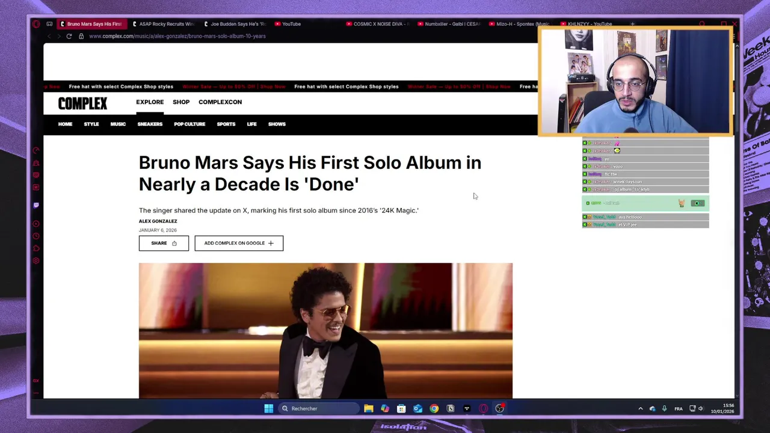The height and width of the screenshot is (433, 770).
Task: Click the Windows Rechercher search box
Action: pos(319,408)
